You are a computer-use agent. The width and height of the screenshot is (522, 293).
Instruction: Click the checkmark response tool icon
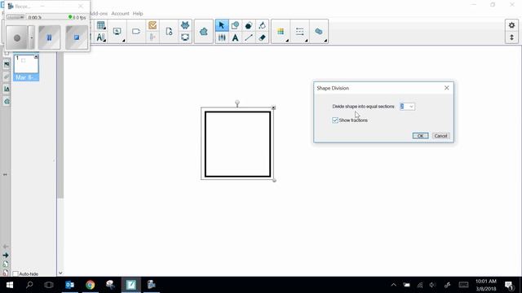tap(153, 25)
